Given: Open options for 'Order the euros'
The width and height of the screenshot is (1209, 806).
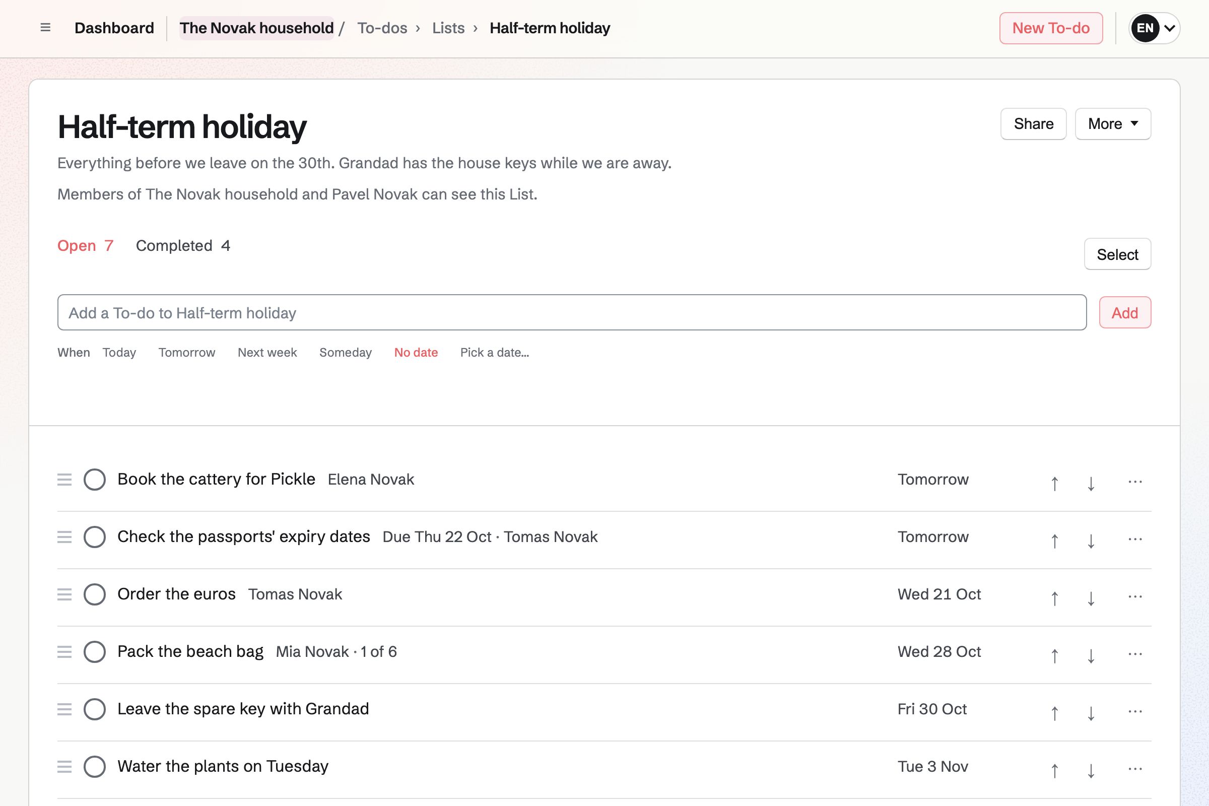Looking at the screenshot, I should (x=1135, y=597).
